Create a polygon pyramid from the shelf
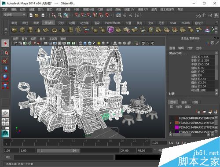 62,30
